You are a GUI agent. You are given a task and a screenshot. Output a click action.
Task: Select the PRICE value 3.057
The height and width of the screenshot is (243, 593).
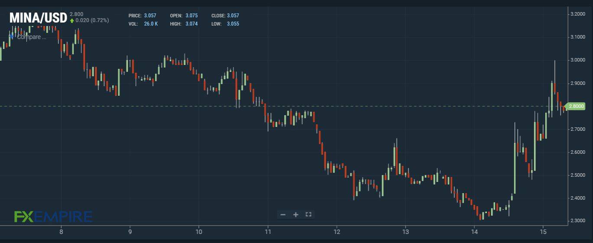pyautogui.click(x=150, y=16)
